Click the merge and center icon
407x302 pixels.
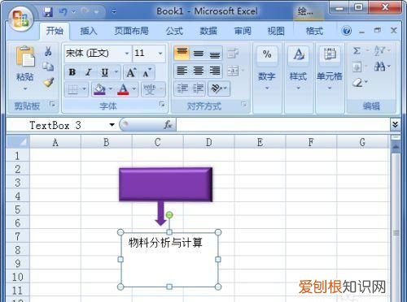click(x=233, y=71)
